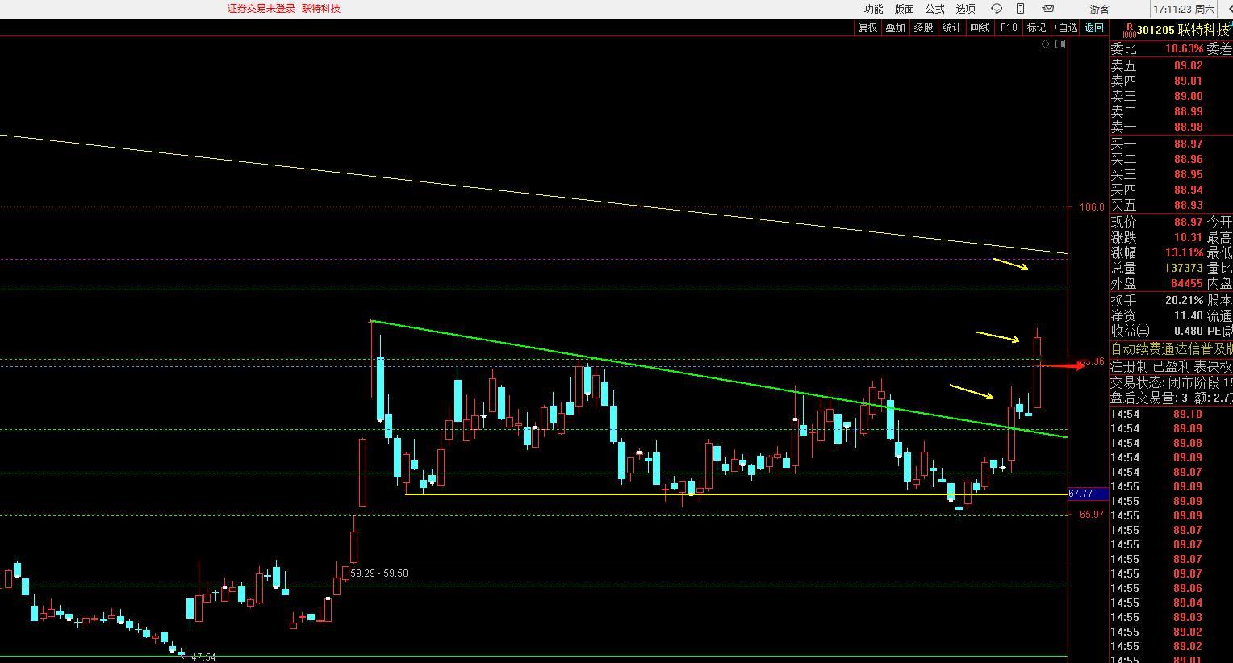Open the 选项 menu
Image resolution: width=1233 pixels, height=663 pixels.
pos(965,9)
